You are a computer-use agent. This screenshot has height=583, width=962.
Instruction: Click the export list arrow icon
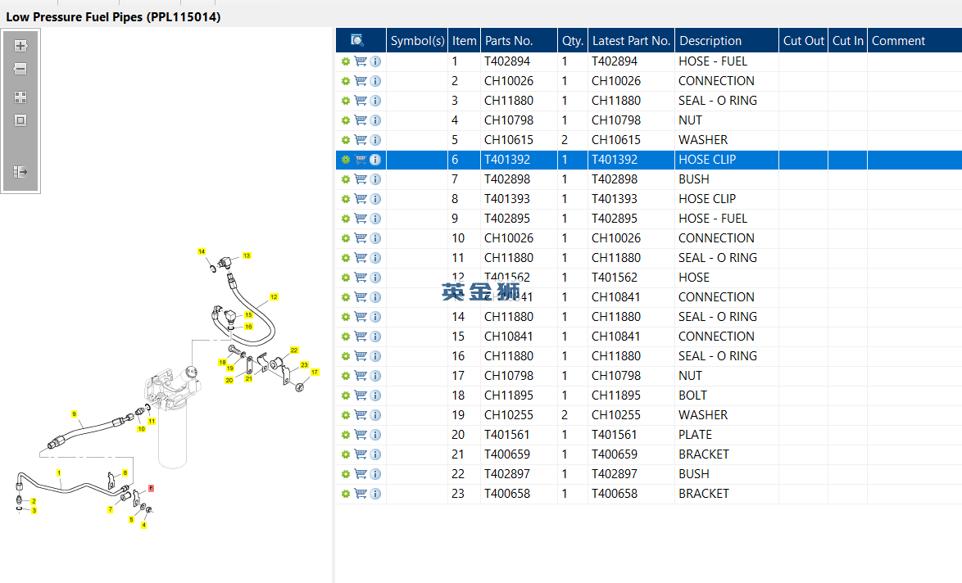click(20, 172)
